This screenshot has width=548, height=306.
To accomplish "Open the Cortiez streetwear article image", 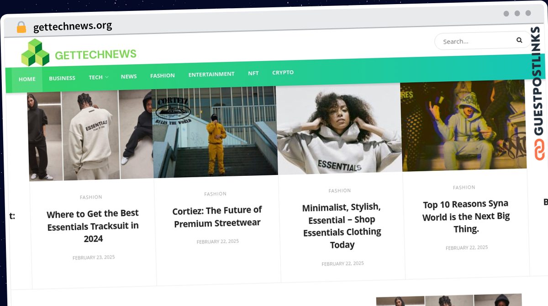I will click(215, 132).
